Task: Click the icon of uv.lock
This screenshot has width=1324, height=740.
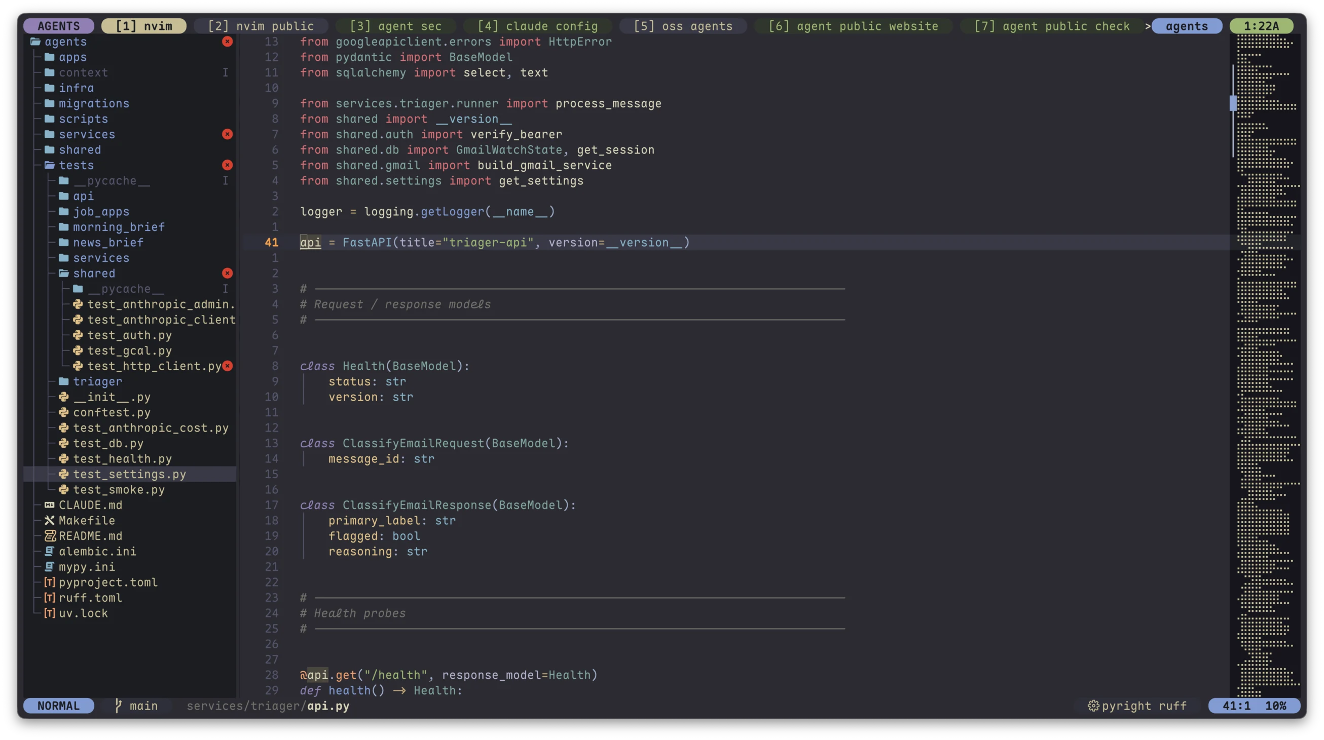Action: [49, 613]
